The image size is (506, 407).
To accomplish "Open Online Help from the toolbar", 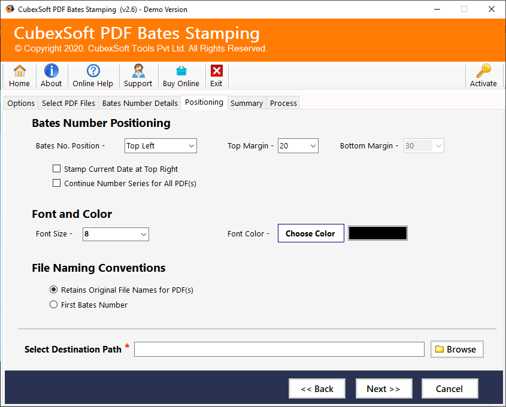I will click(93, 72).
